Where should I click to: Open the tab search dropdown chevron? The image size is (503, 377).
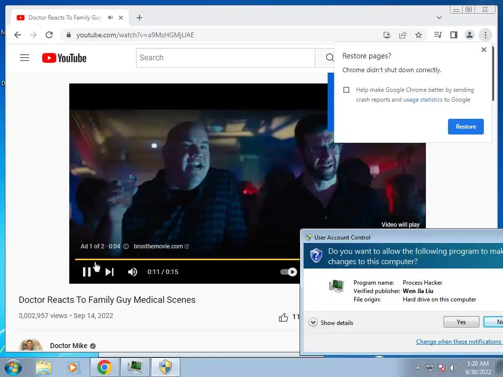coord(439,18)
